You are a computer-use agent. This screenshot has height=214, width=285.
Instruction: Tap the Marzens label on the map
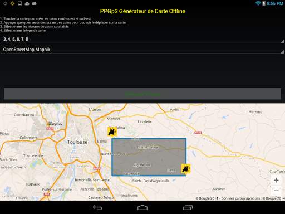tap(255, 112)
